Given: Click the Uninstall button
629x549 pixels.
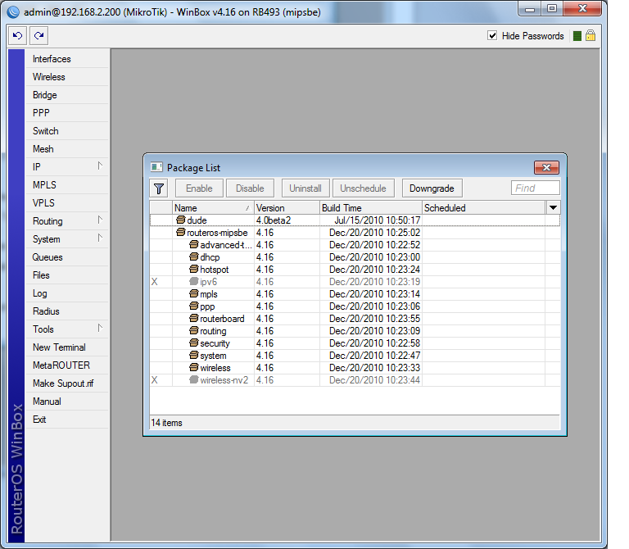Looking at the screenshot, I should (305, 188).
